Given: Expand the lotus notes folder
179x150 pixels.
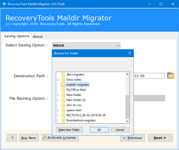Looking at the screenshot, I should 58,80.
